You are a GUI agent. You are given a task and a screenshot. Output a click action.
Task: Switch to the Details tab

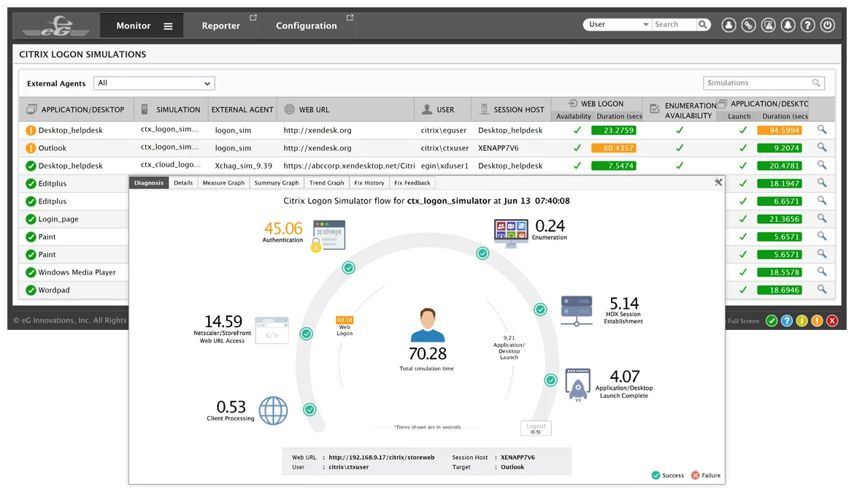[x=183, y=183]
